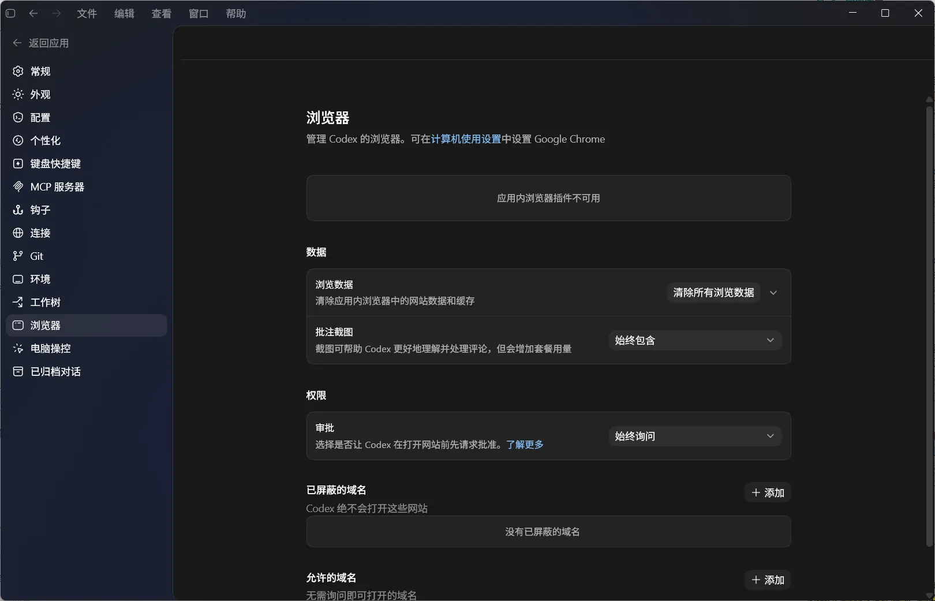This screenshot has height=601, width=935.
Task: Go back with the left arrow
Action: (33, 13)
